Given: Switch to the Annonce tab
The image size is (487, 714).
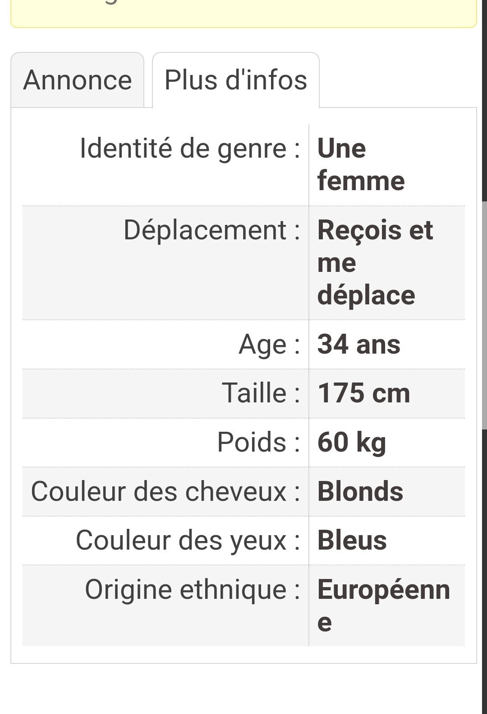Looking at the screenshot, I should pyautogui.click(x=78, y=80).
